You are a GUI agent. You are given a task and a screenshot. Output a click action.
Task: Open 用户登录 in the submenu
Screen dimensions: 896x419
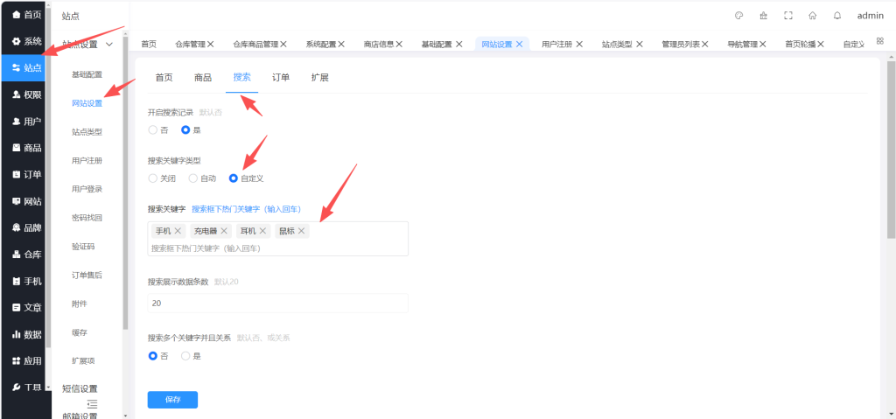point(87,189)
